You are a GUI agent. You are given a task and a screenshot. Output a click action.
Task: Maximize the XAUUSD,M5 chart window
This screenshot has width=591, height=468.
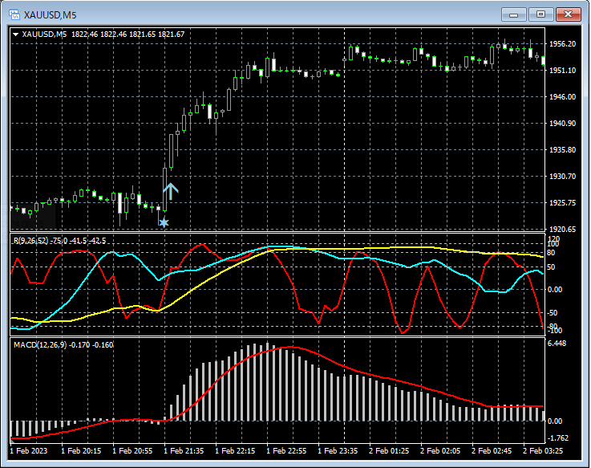541,14
